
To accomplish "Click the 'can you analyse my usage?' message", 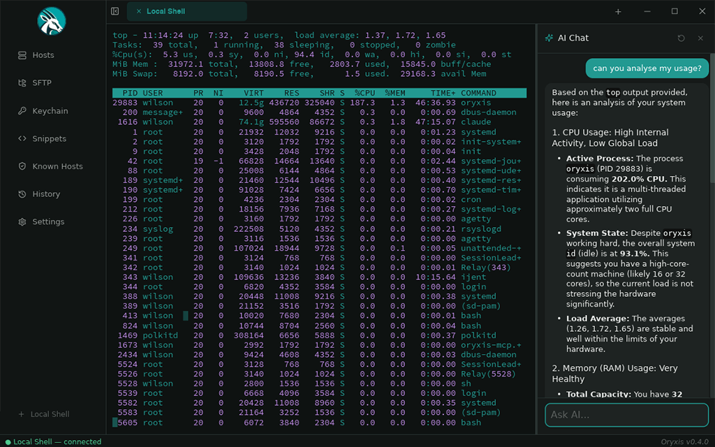I will [x=646, y=68].
